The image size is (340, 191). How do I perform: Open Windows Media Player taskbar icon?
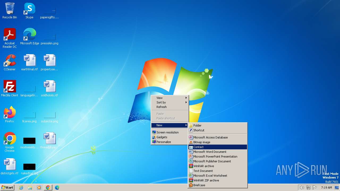click(39, 188)
